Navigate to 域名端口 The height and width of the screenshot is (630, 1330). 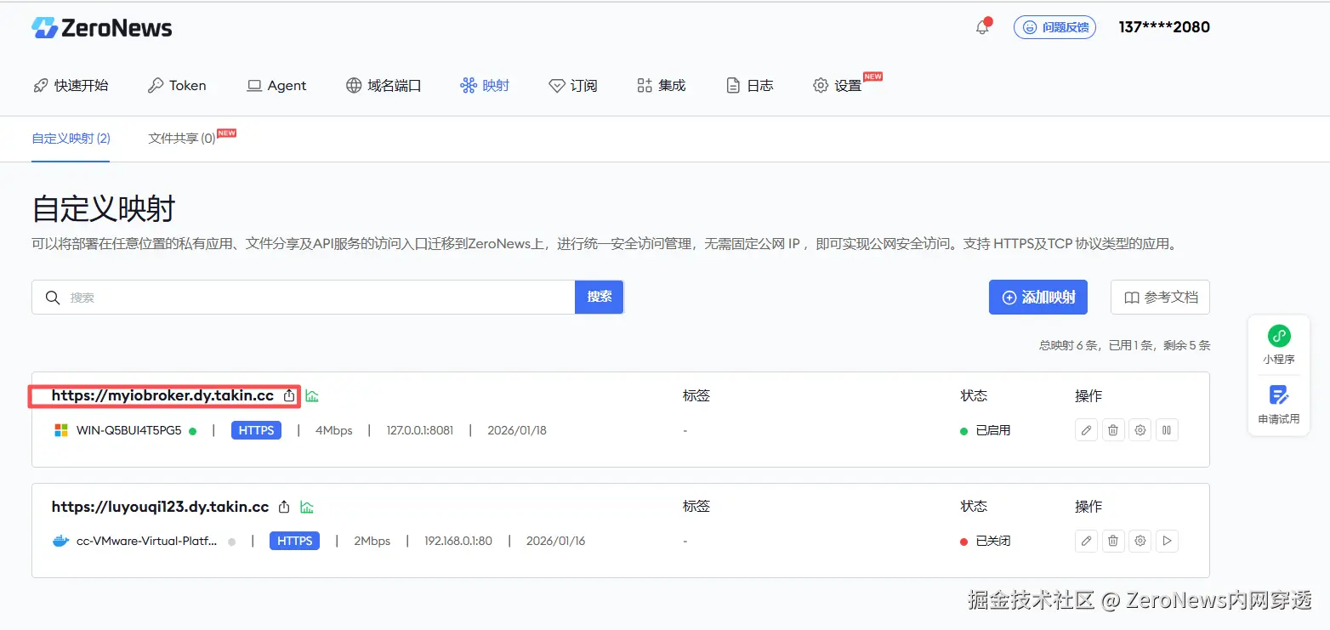384,85
